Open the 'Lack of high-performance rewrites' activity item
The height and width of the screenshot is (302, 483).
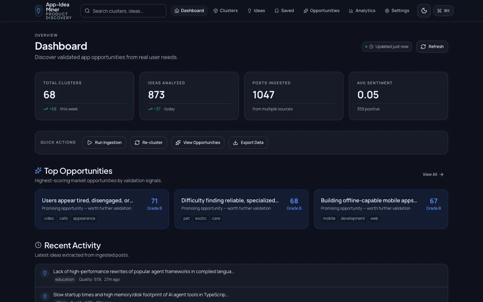[x=241, y=275]
